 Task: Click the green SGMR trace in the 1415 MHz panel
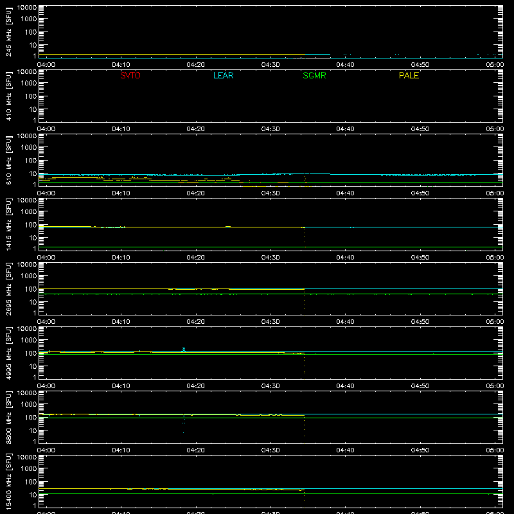point(270,247)
